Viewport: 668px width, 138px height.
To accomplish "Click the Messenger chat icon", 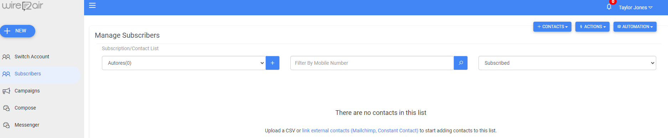I will (x=6, y=125).
